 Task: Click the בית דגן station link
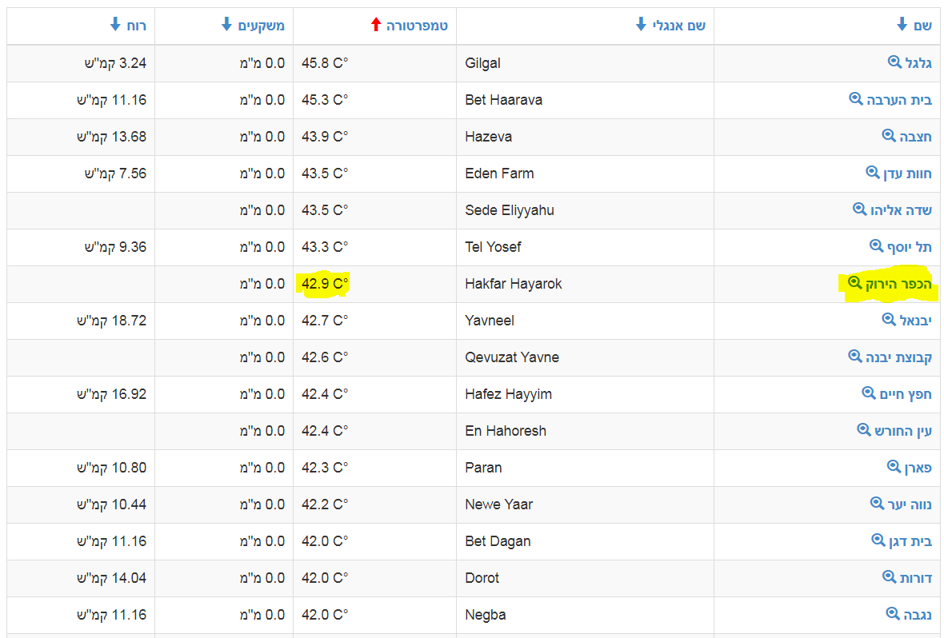910,541
